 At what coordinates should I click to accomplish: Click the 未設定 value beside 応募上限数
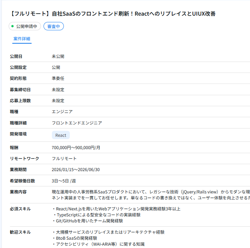[x=58, y=101]
